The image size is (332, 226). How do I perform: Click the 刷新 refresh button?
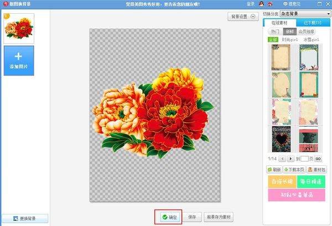pos(274,169)
